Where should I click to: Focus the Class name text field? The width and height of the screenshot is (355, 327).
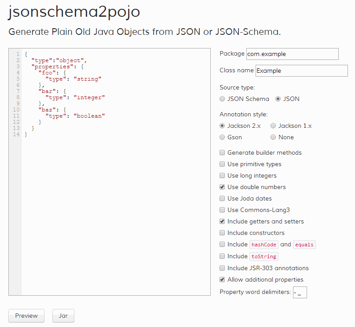point(301,71)
